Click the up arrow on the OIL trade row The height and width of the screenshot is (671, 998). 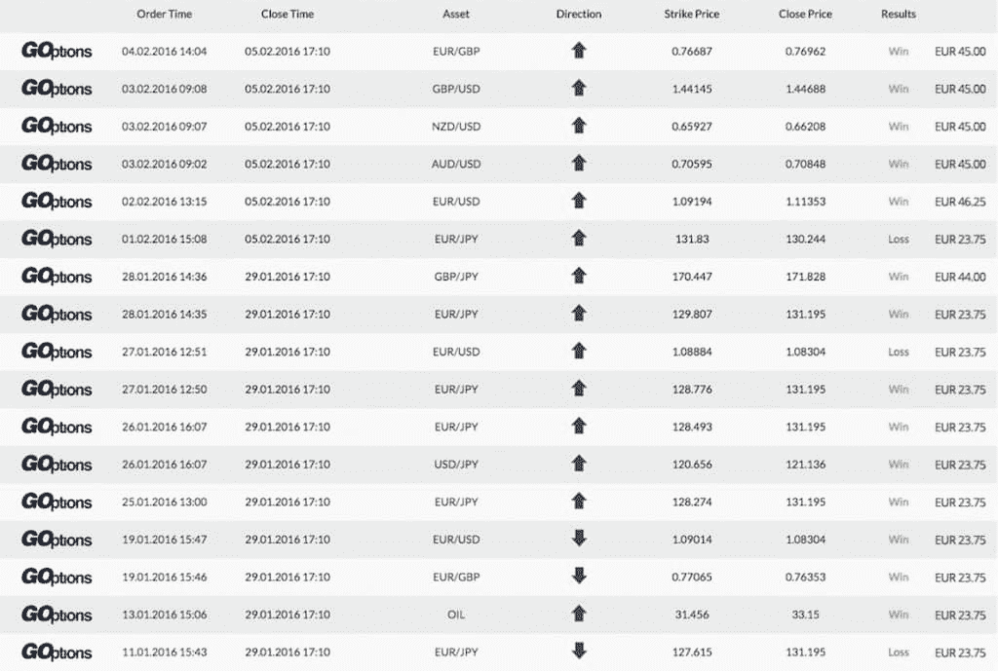[579, 614]
